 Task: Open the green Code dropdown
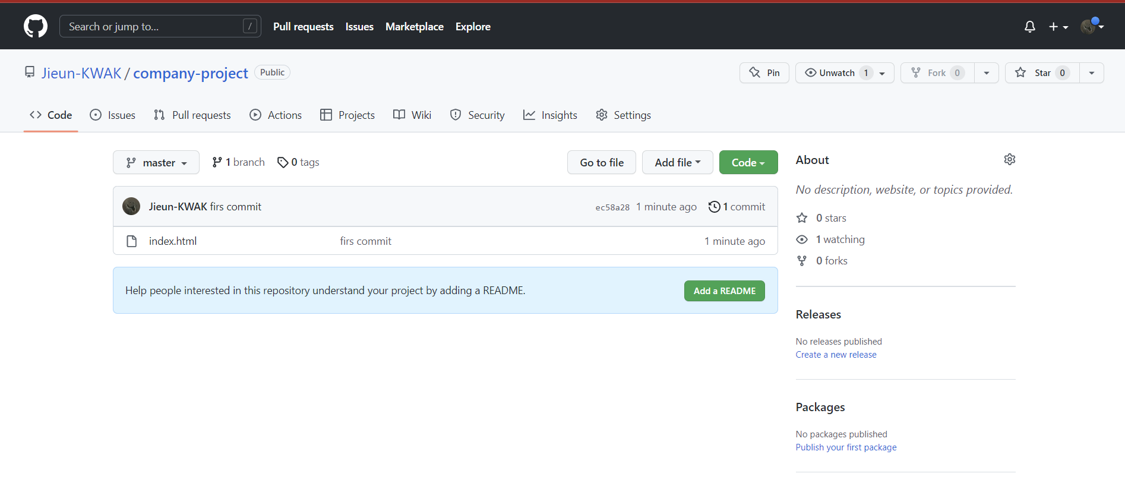pyautogui.click(x=748, y=162)
